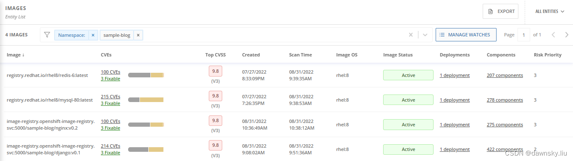Open the 278 components link
573x161 pixels.
pos(505,100)
